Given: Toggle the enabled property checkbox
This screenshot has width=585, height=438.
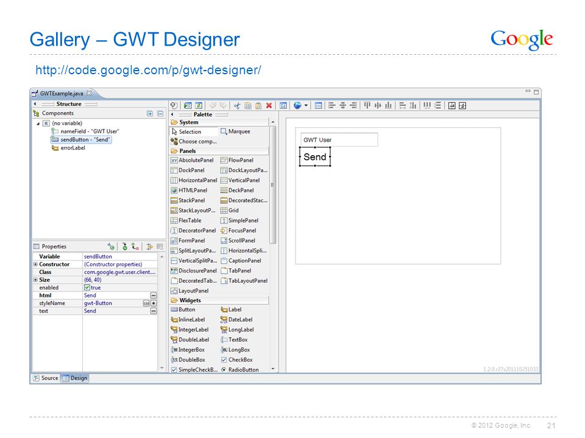Looking at the screenshot, I should coord(87,288).
